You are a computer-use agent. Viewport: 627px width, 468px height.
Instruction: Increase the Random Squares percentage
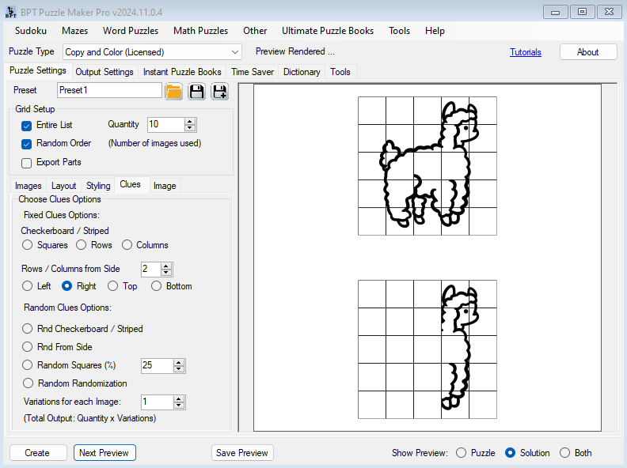pos(179,362)
